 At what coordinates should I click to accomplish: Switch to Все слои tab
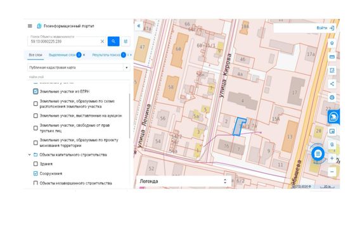[x=35, y=55]
